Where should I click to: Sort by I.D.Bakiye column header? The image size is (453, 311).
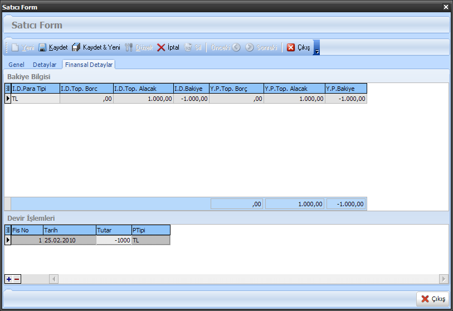point(191,88)
